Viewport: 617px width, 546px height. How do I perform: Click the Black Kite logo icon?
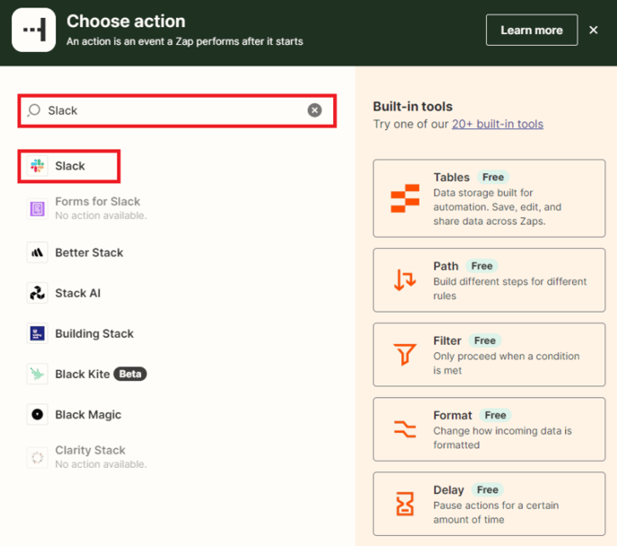pyautogui.click(x=38, y=374)
